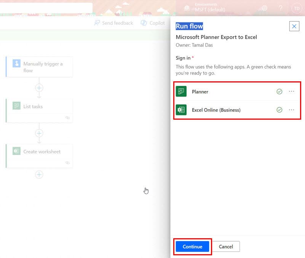305x258 pixels.
Task: Open the Copilot pane
Action: point(153,23)
